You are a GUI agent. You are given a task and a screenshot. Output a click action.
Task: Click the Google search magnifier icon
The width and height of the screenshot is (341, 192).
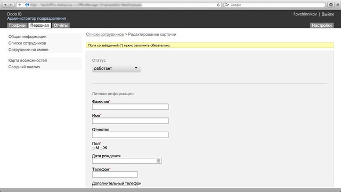point(226,5)
